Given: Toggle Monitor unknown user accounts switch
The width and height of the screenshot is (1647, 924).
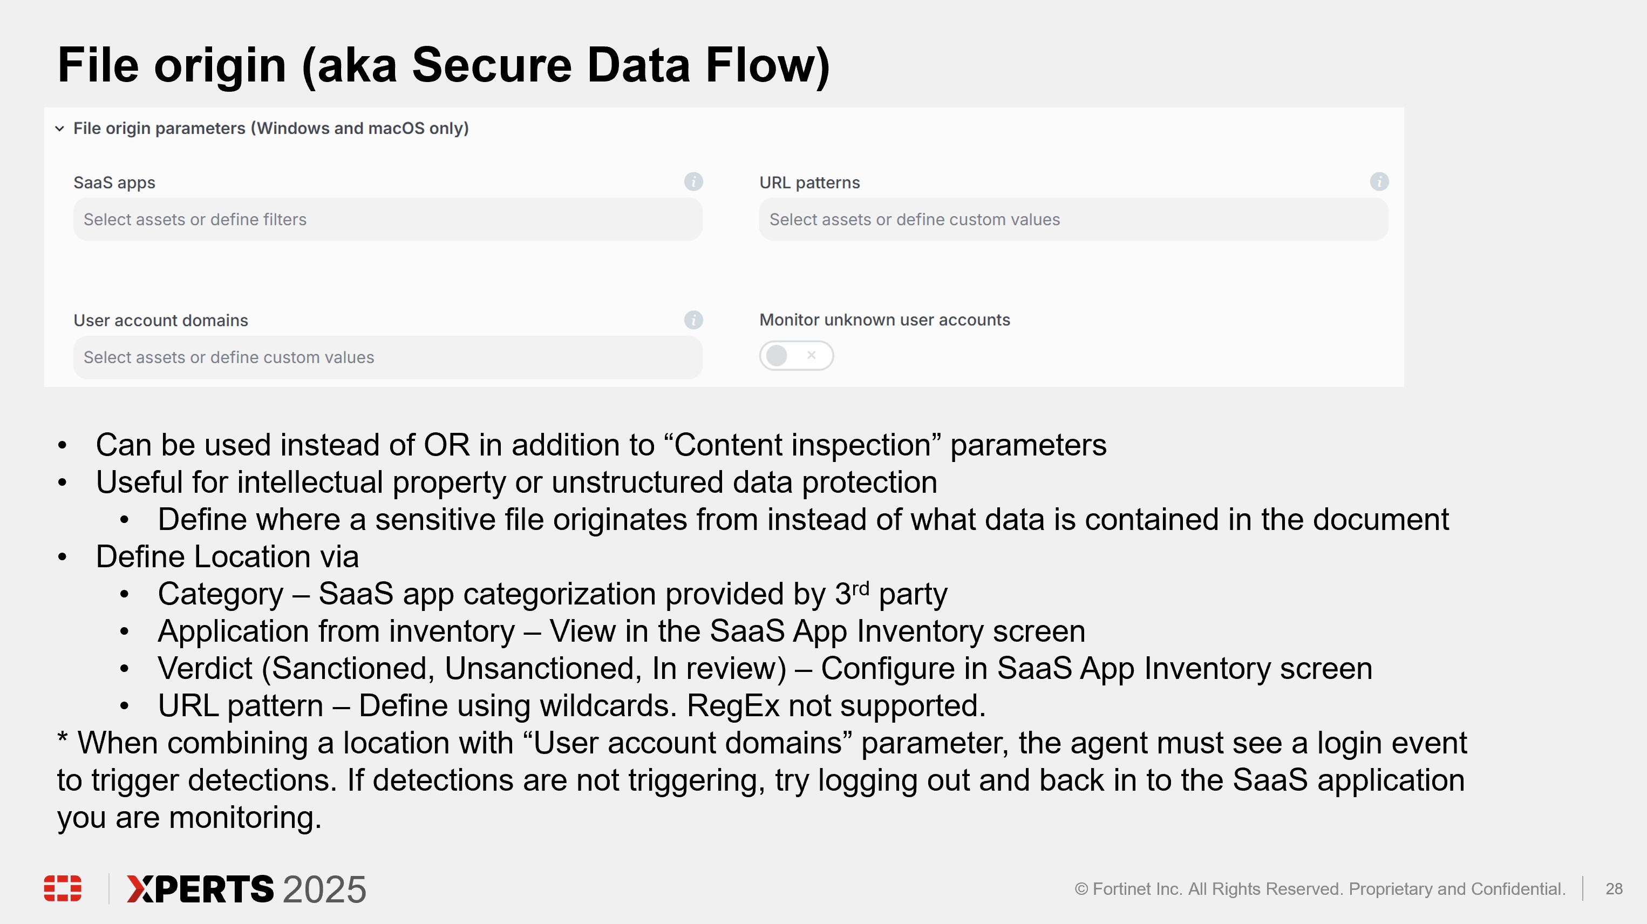Looking at the screenshot, I should pos(796,356).
